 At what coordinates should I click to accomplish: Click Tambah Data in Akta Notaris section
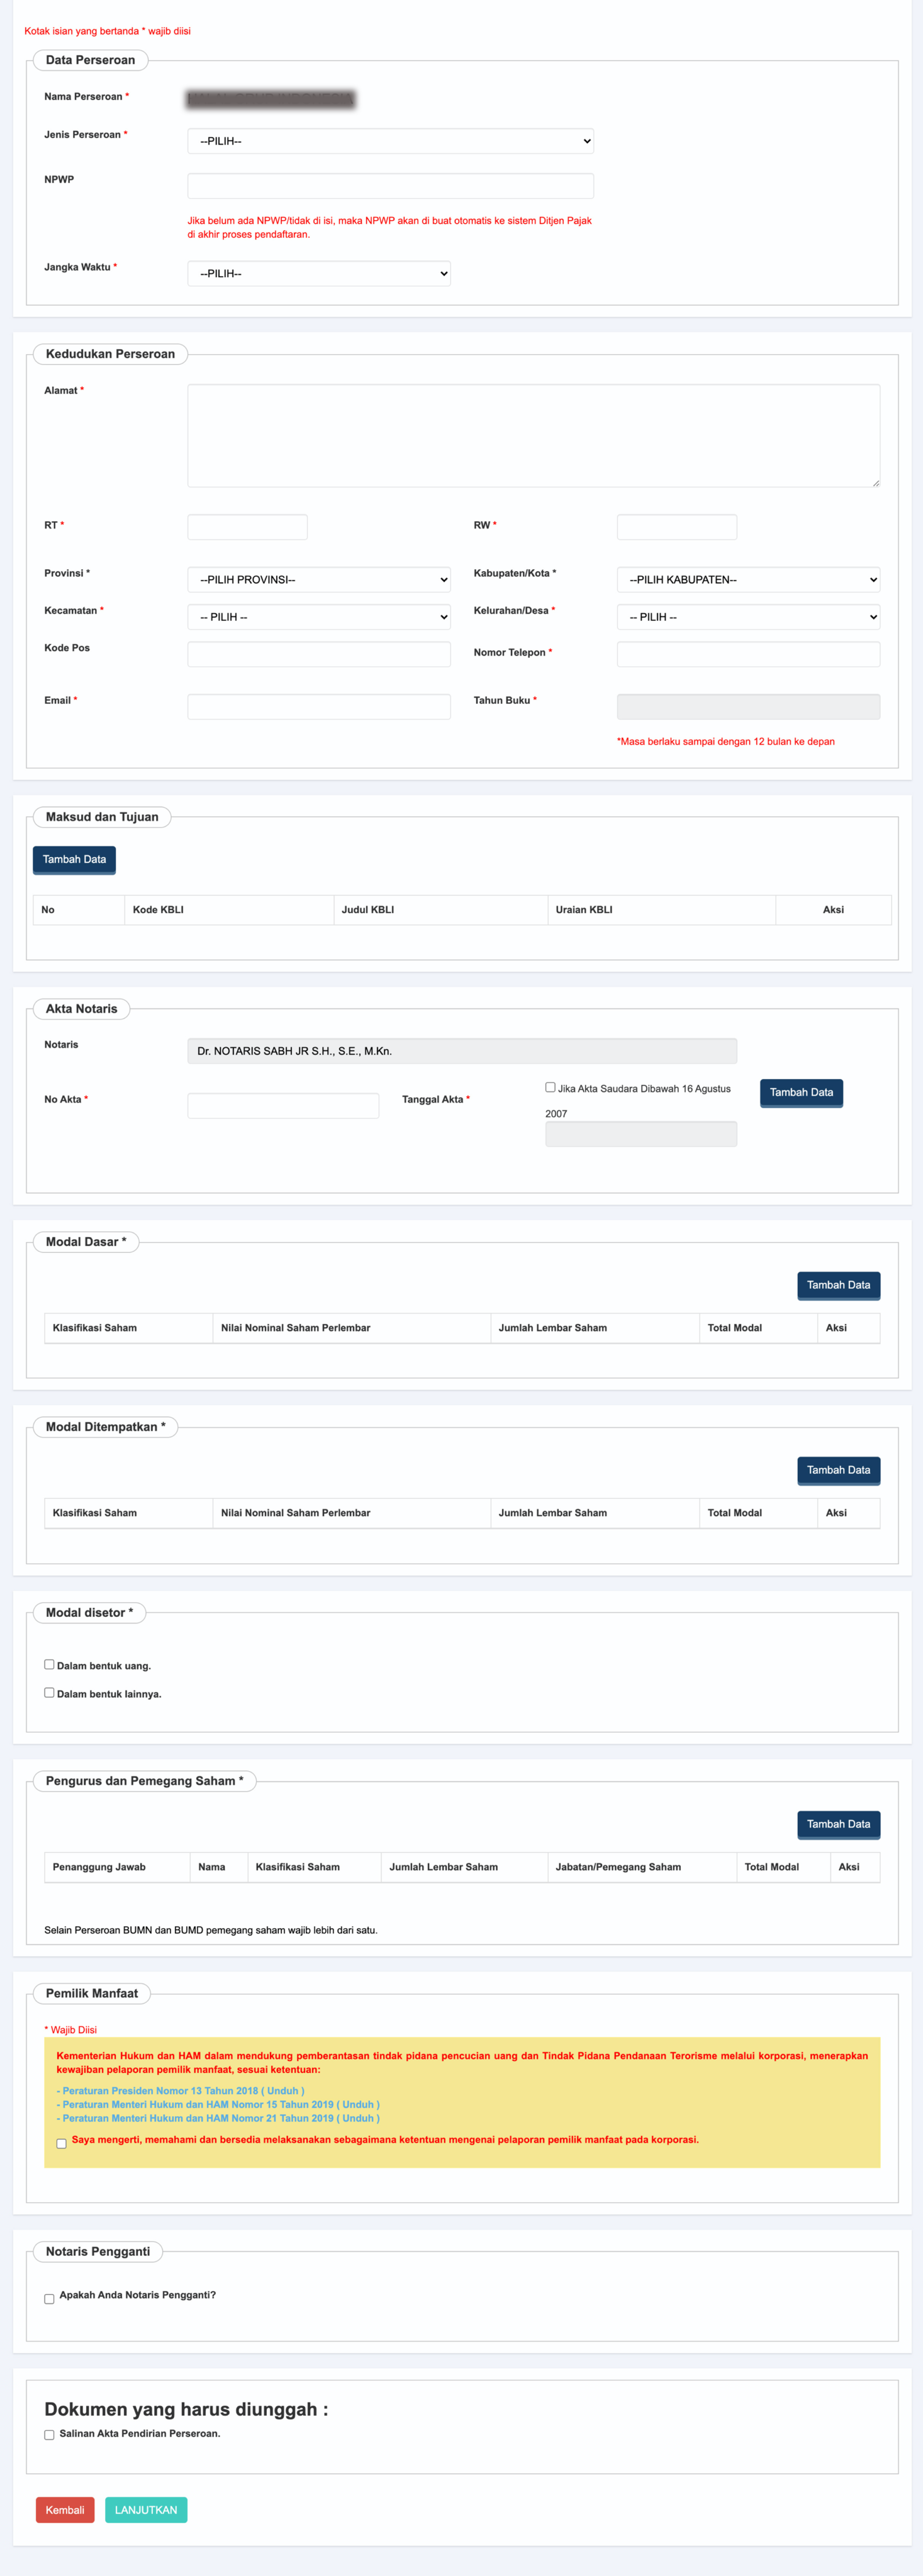[x=801, y=1093]
